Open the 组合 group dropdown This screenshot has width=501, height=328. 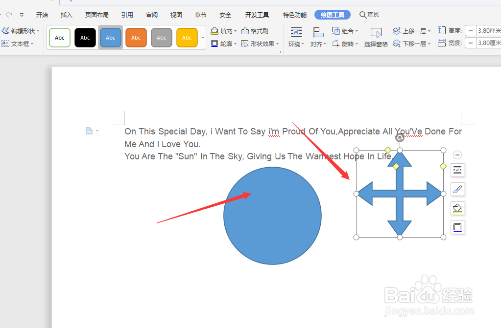(x=345, y=31)
